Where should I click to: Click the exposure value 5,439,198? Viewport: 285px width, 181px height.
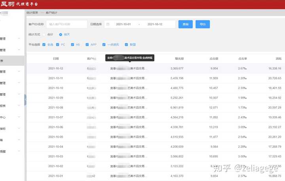coord(177,78)
